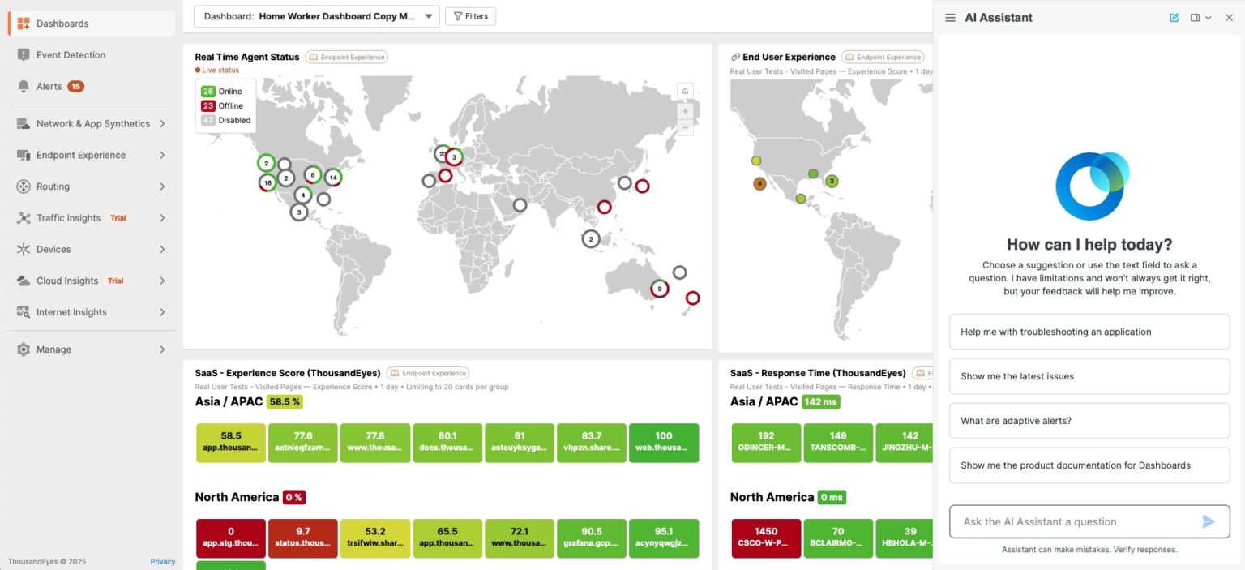This screenshot has width=1245, height=570.
Task: Zoom out on the agent status map
Action: [x=685, y=128]
